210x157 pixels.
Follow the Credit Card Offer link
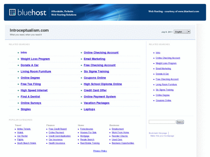95,90
